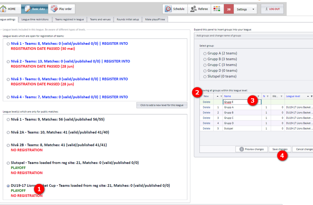
Task: Delete the Grupp D row
Action: 206,123
